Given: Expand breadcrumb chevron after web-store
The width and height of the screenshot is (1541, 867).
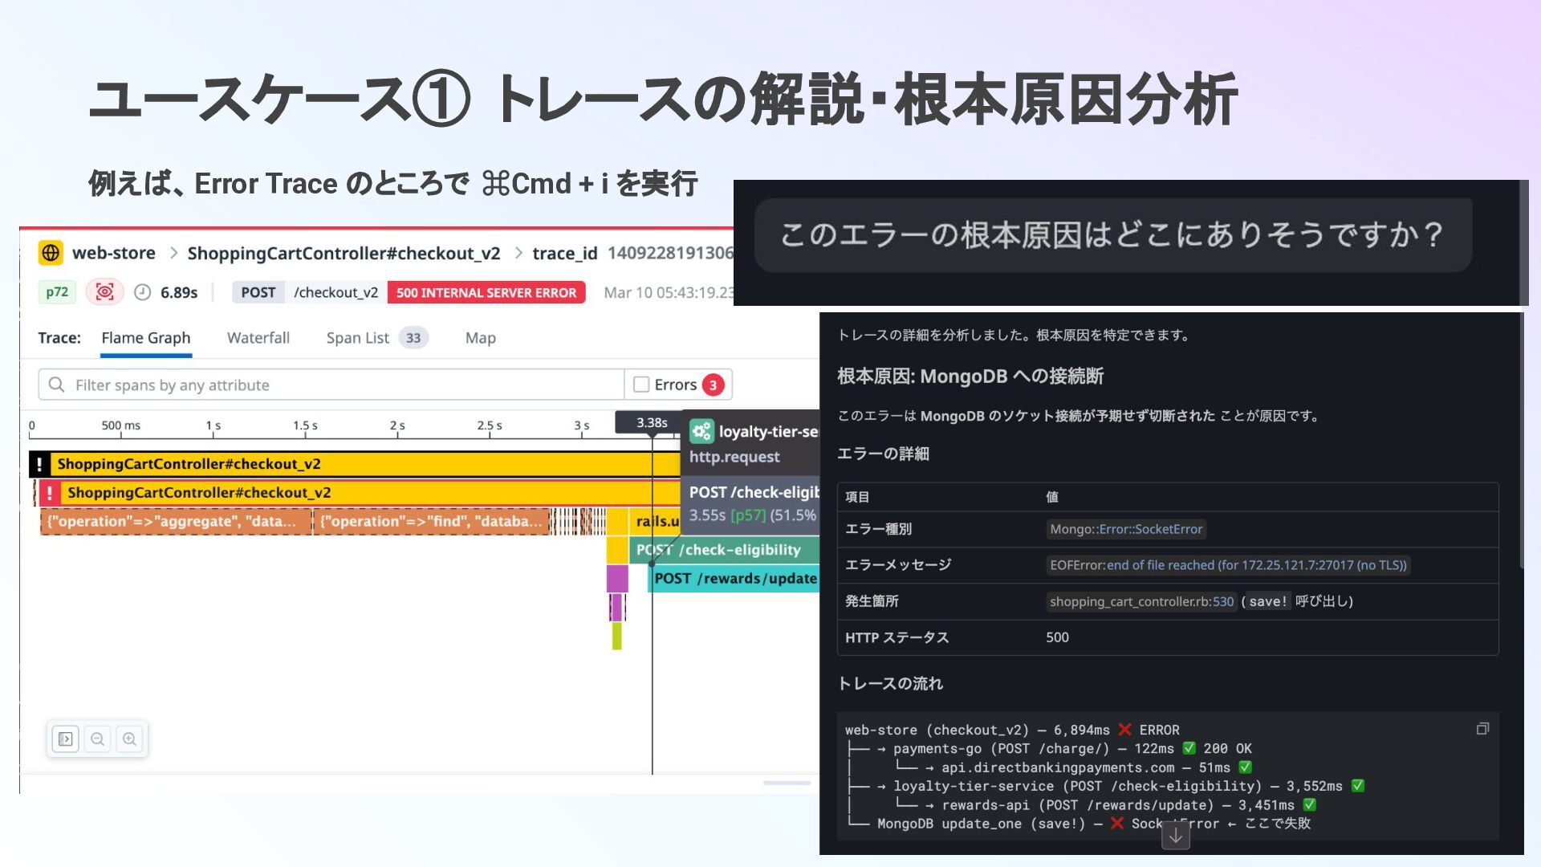Looking at the screenshot, I should tap(173, 253).
